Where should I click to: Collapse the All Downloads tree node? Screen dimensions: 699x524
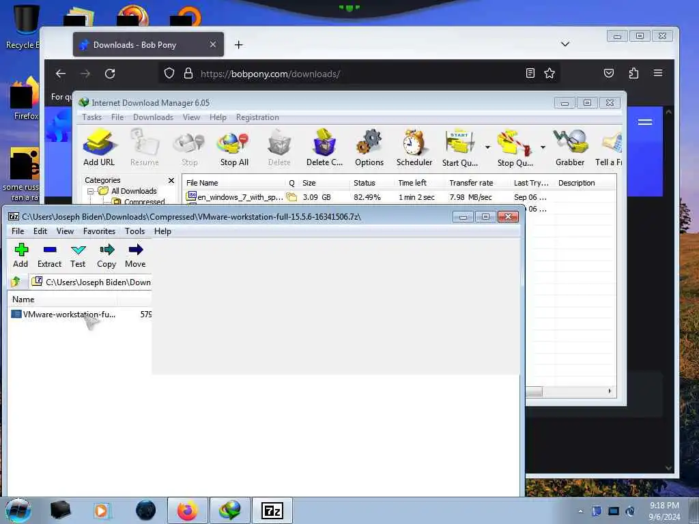coord(91,191)
